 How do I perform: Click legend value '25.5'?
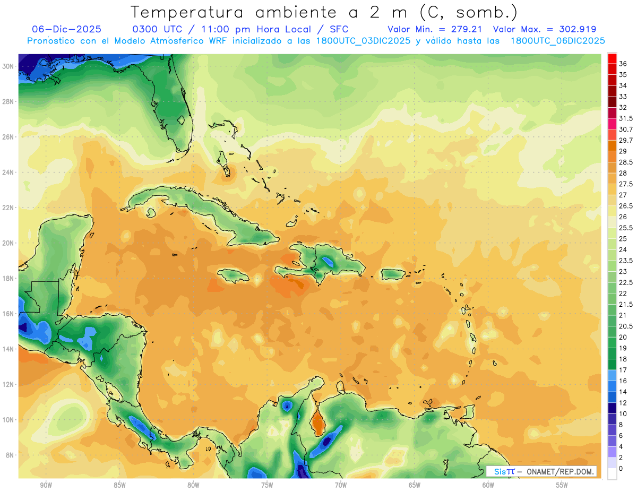tap(626, 228)
